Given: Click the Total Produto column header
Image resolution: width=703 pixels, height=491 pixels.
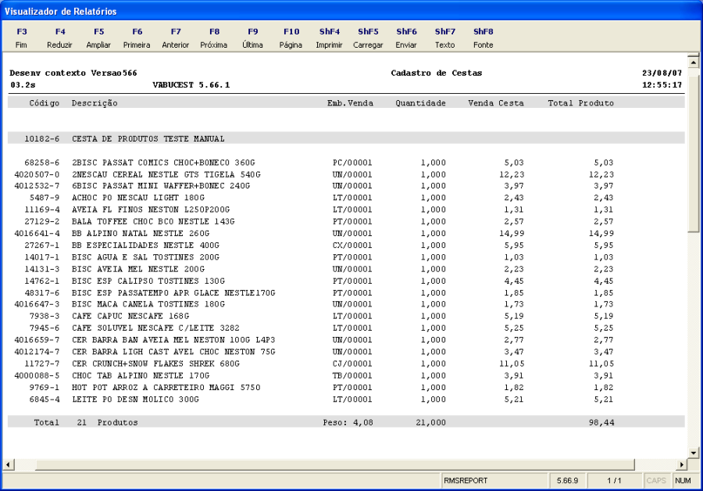Looking at the screenshot, I should [581, 102].
